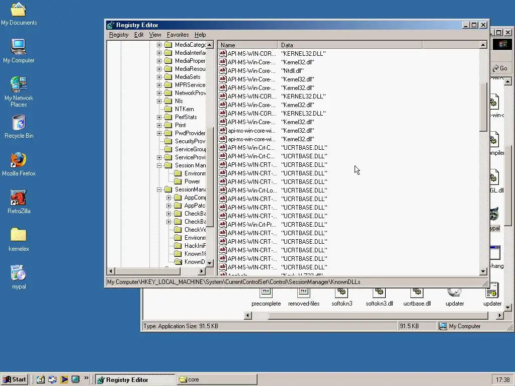Click the Go button in core window
The image size is (515, 386).
pos(500,68)
